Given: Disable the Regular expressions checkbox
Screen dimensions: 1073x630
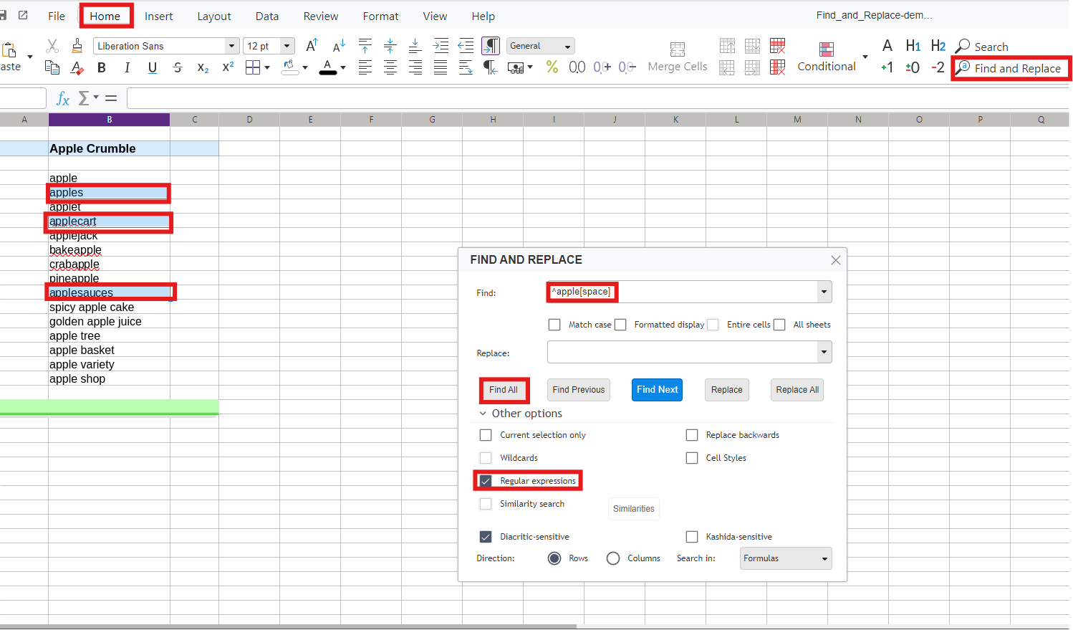Looking at the screenshot, I should pyautogui.click(x=486, y=480).
